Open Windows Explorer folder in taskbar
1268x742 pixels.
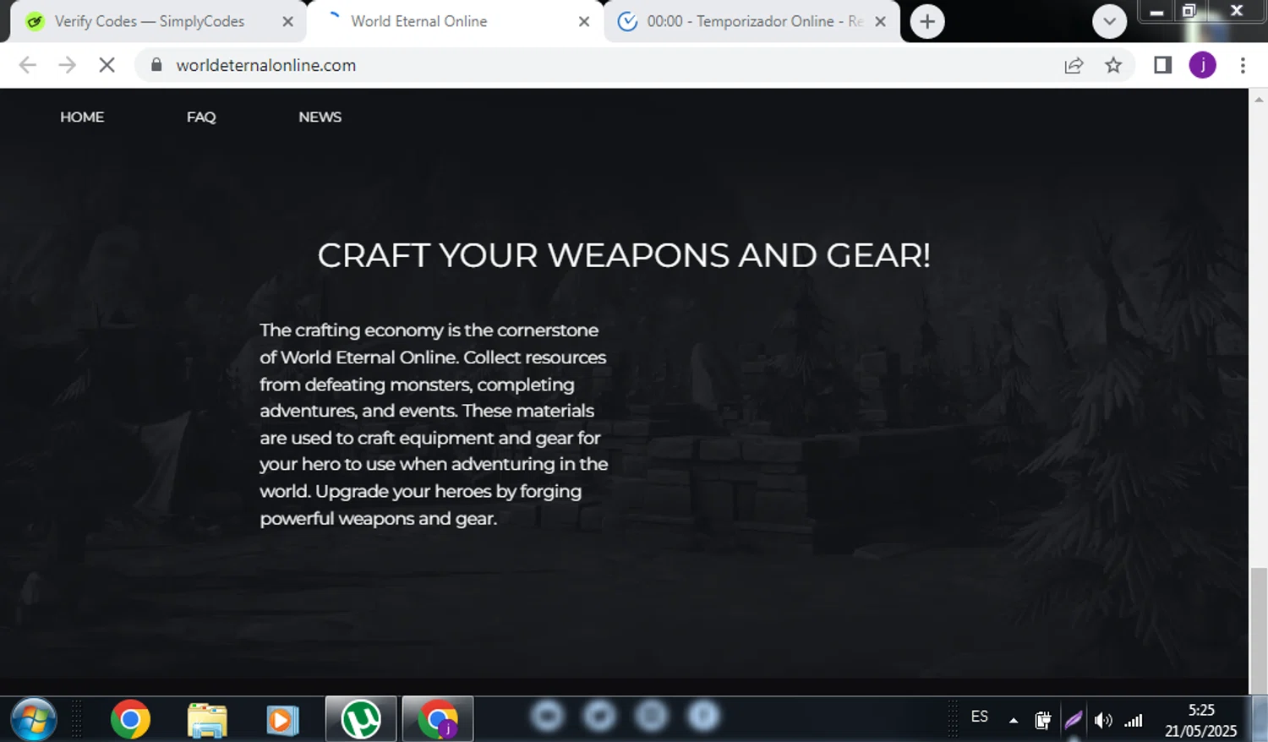click(207, 720)
